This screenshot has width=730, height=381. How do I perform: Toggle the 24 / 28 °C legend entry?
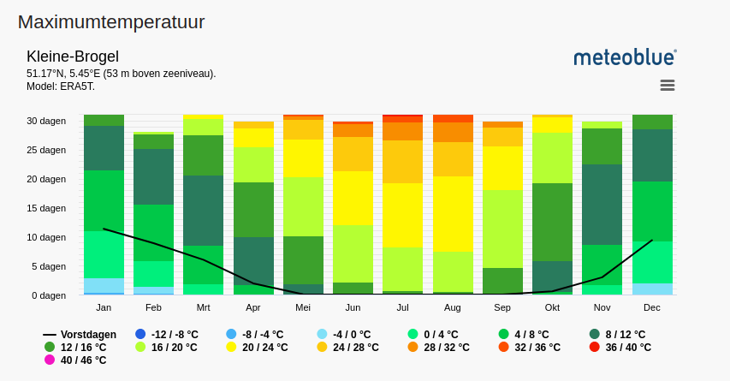pyautogui.click(x=353, y=347)
